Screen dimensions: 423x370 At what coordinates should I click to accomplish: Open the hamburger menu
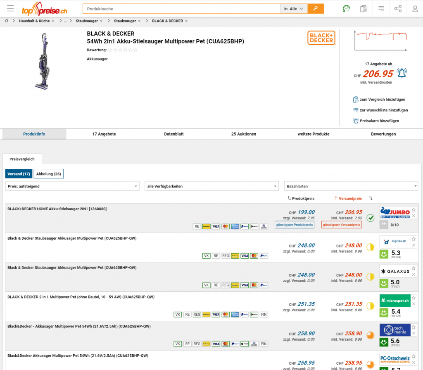point(10,9)
